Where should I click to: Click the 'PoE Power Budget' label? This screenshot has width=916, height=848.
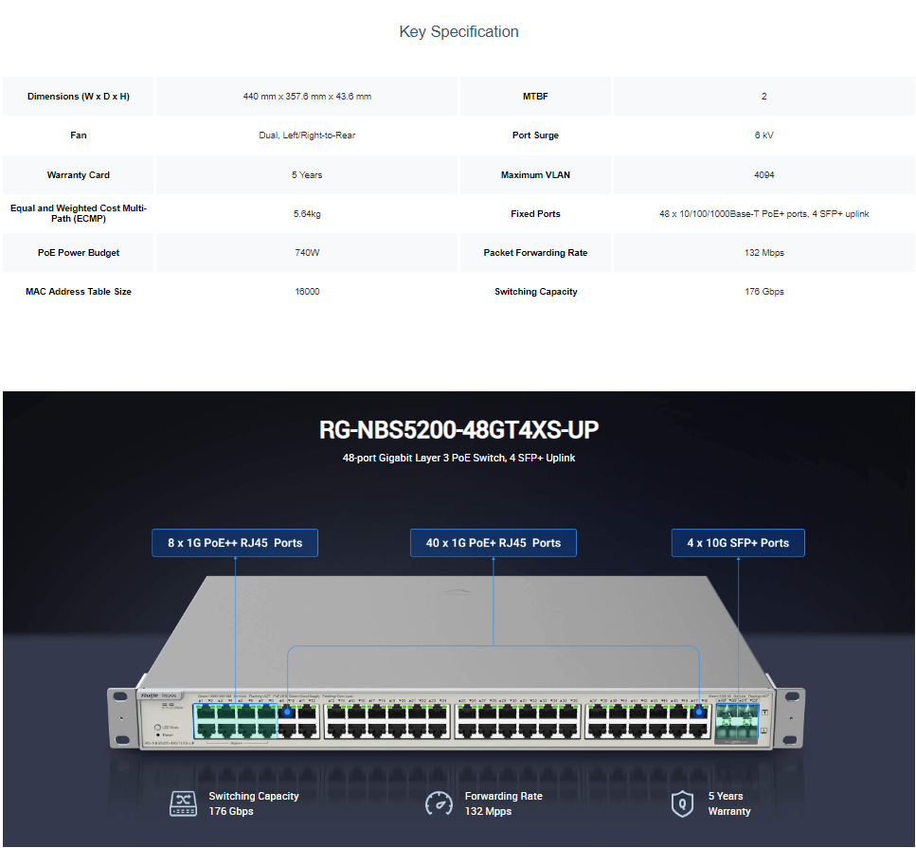79,252
